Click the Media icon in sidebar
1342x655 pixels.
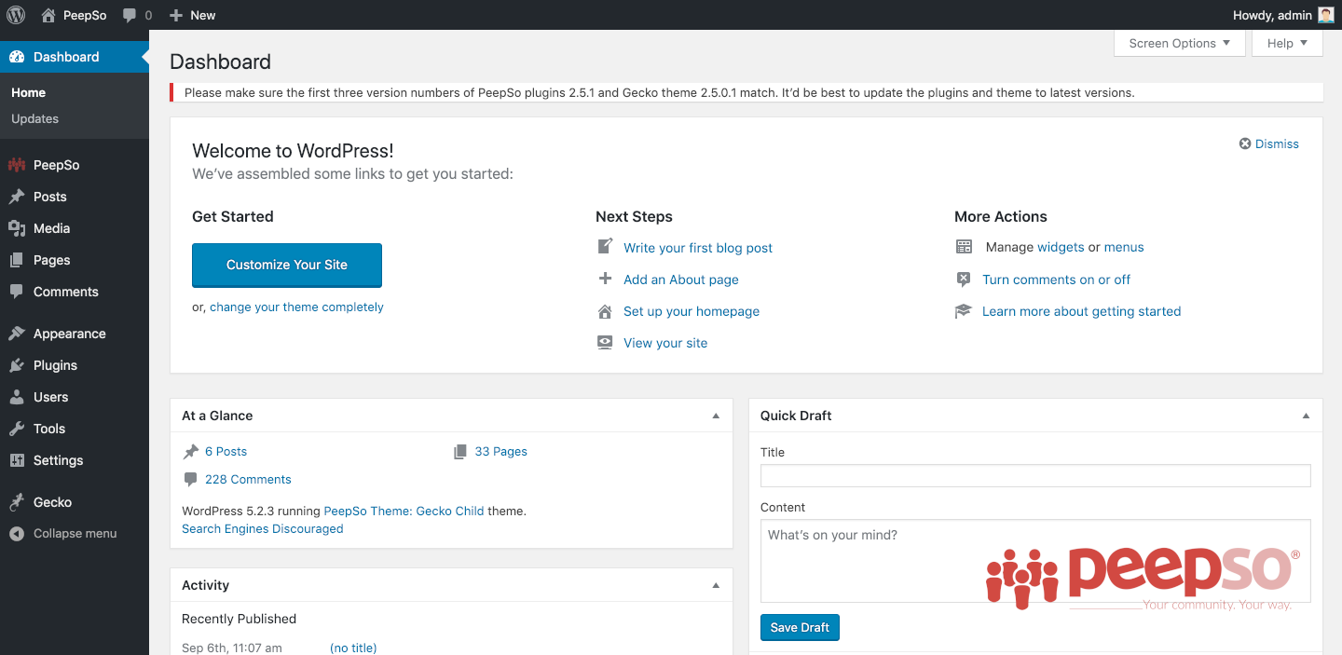(x=17, y=228)
